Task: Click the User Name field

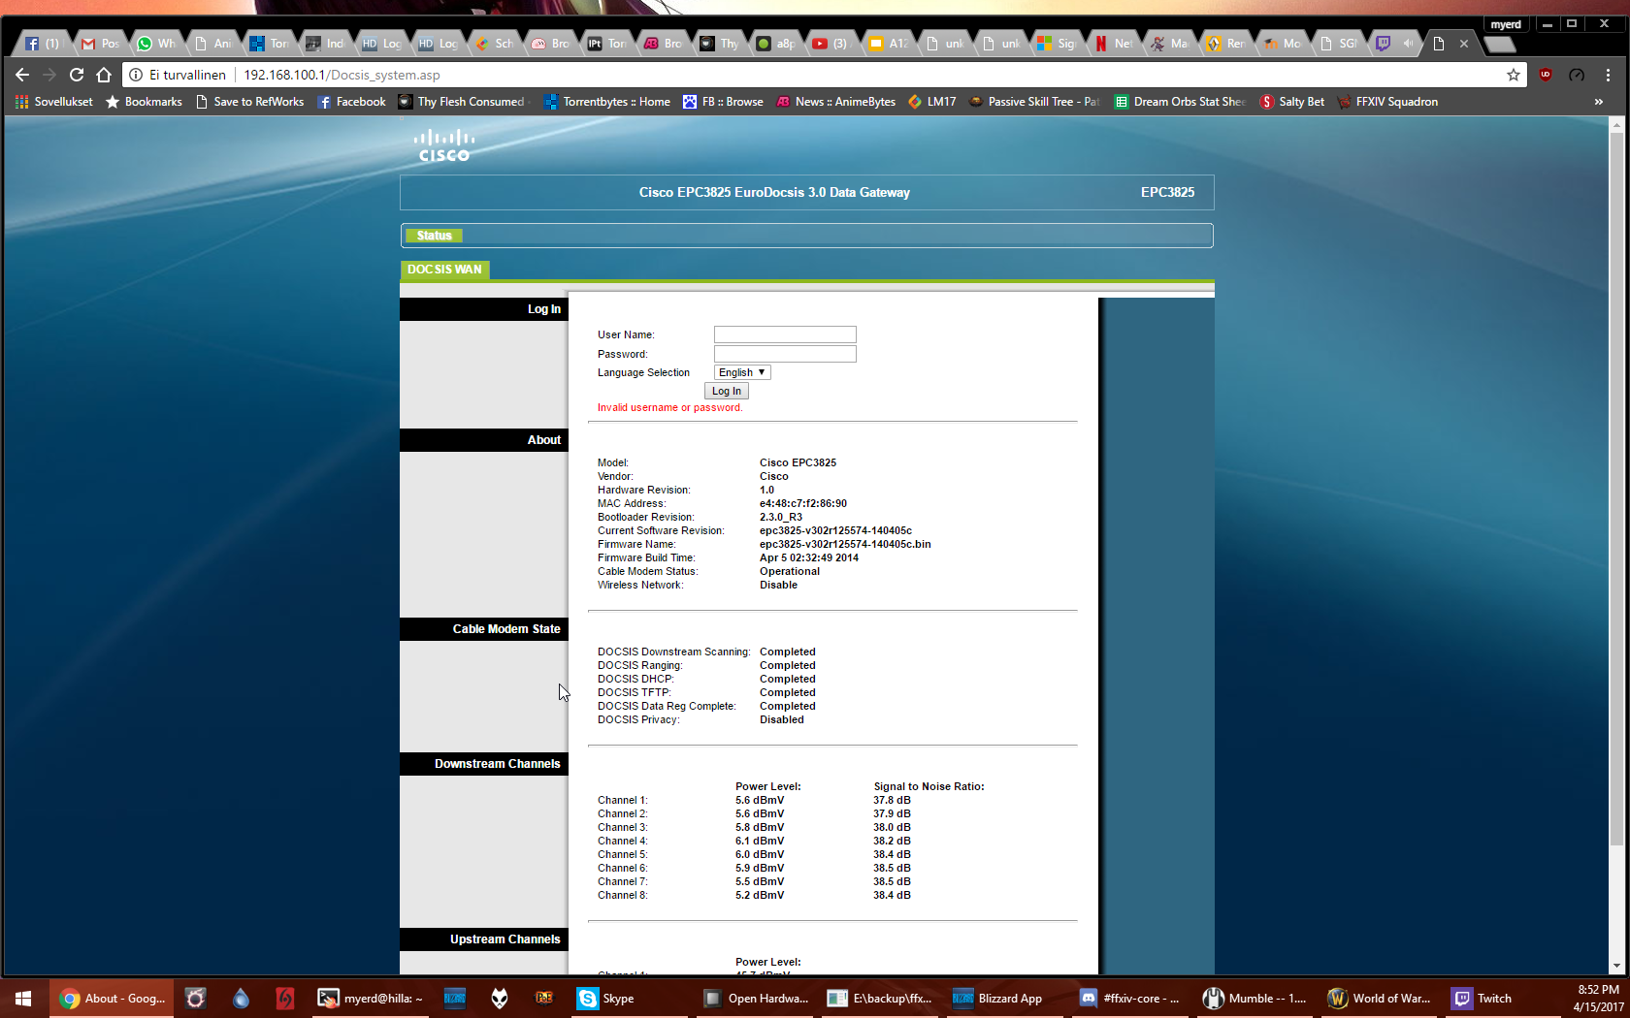Action: [x=785, y=334]
